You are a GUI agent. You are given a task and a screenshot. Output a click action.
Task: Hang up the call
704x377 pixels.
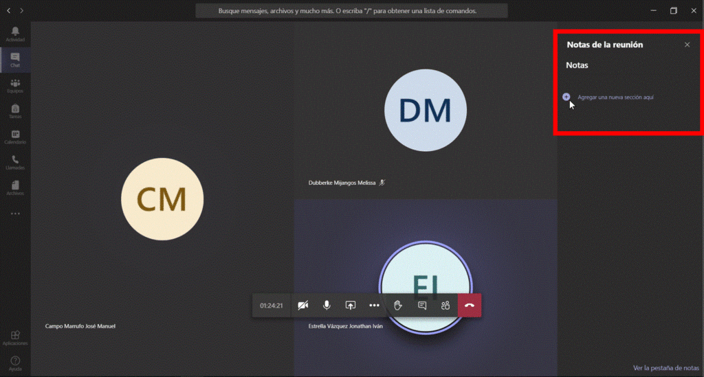click(x=470, y=306)
